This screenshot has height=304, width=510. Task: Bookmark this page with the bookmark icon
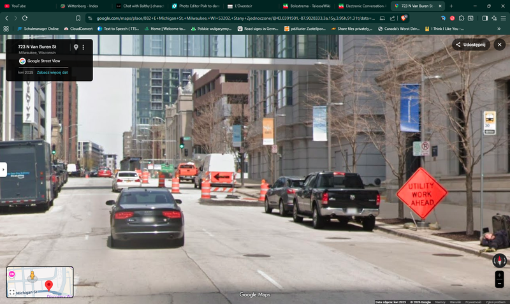(x=78, y=18)
